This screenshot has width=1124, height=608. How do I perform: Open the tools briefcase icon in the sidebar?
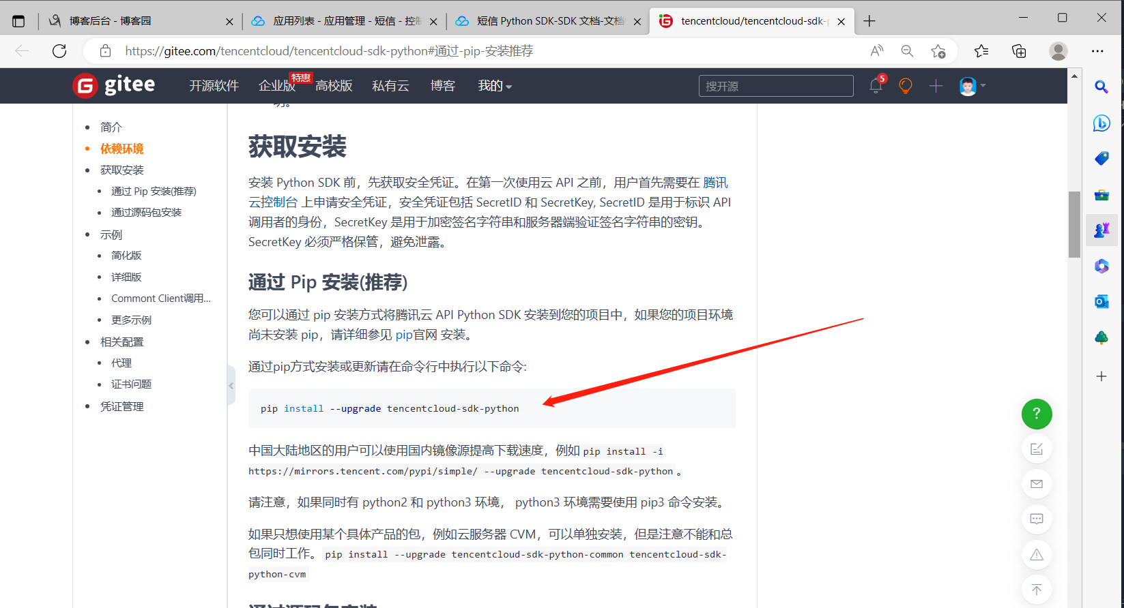pyautogui.click(x=1101, y=195)
